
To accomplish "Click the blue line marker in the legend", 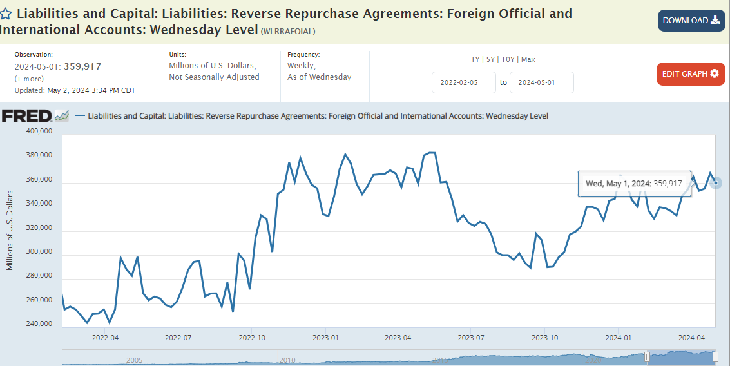I will point(80,116).
